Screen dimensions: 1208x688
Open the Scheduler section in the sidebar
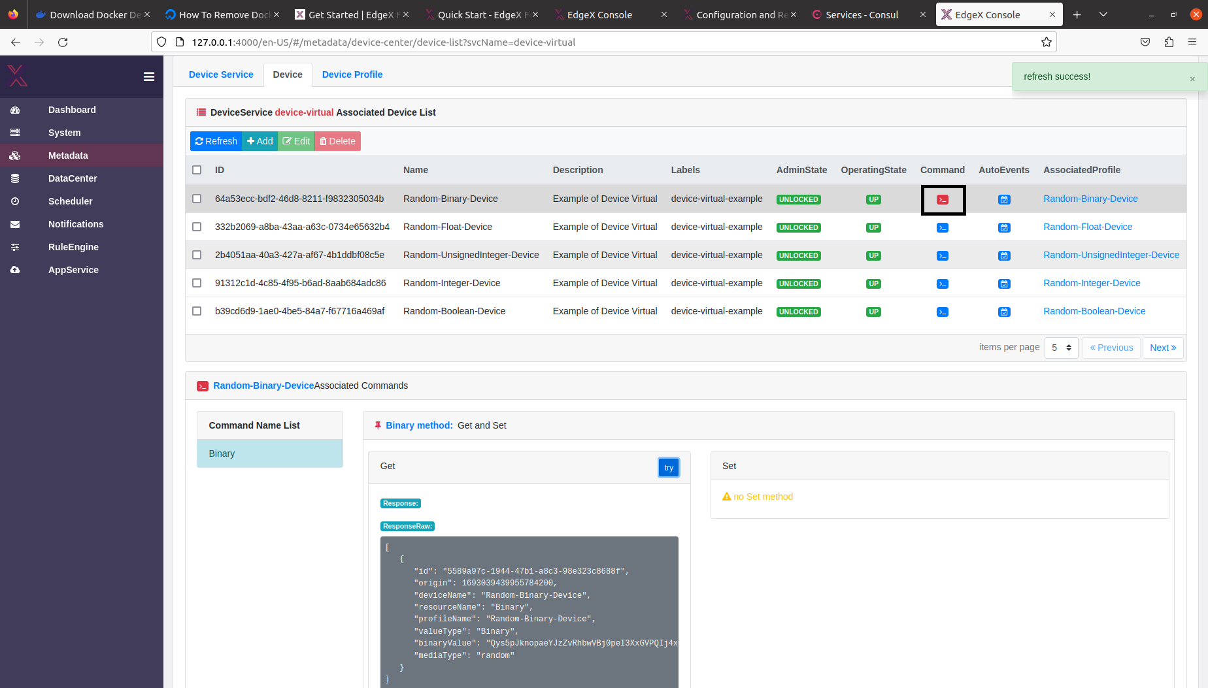(70, 201)
